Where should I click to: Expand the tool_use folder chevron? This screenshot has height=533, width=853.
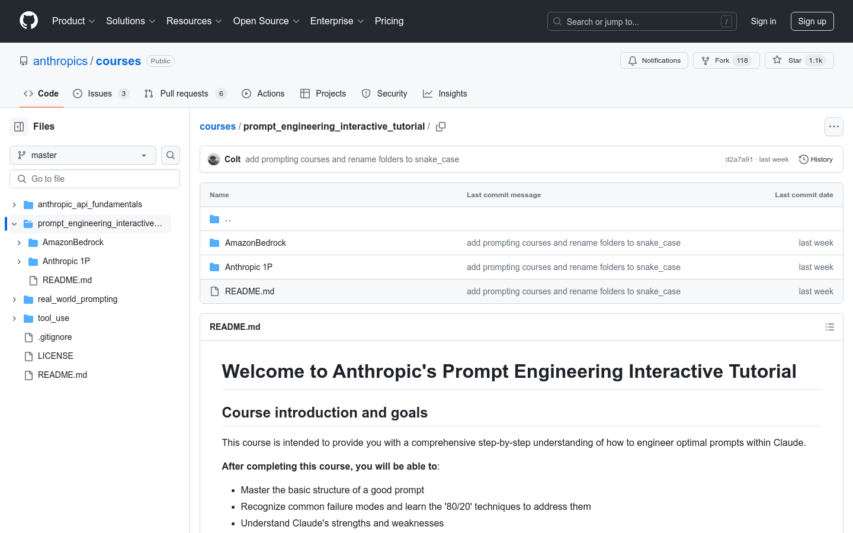[x=14, y=318]
